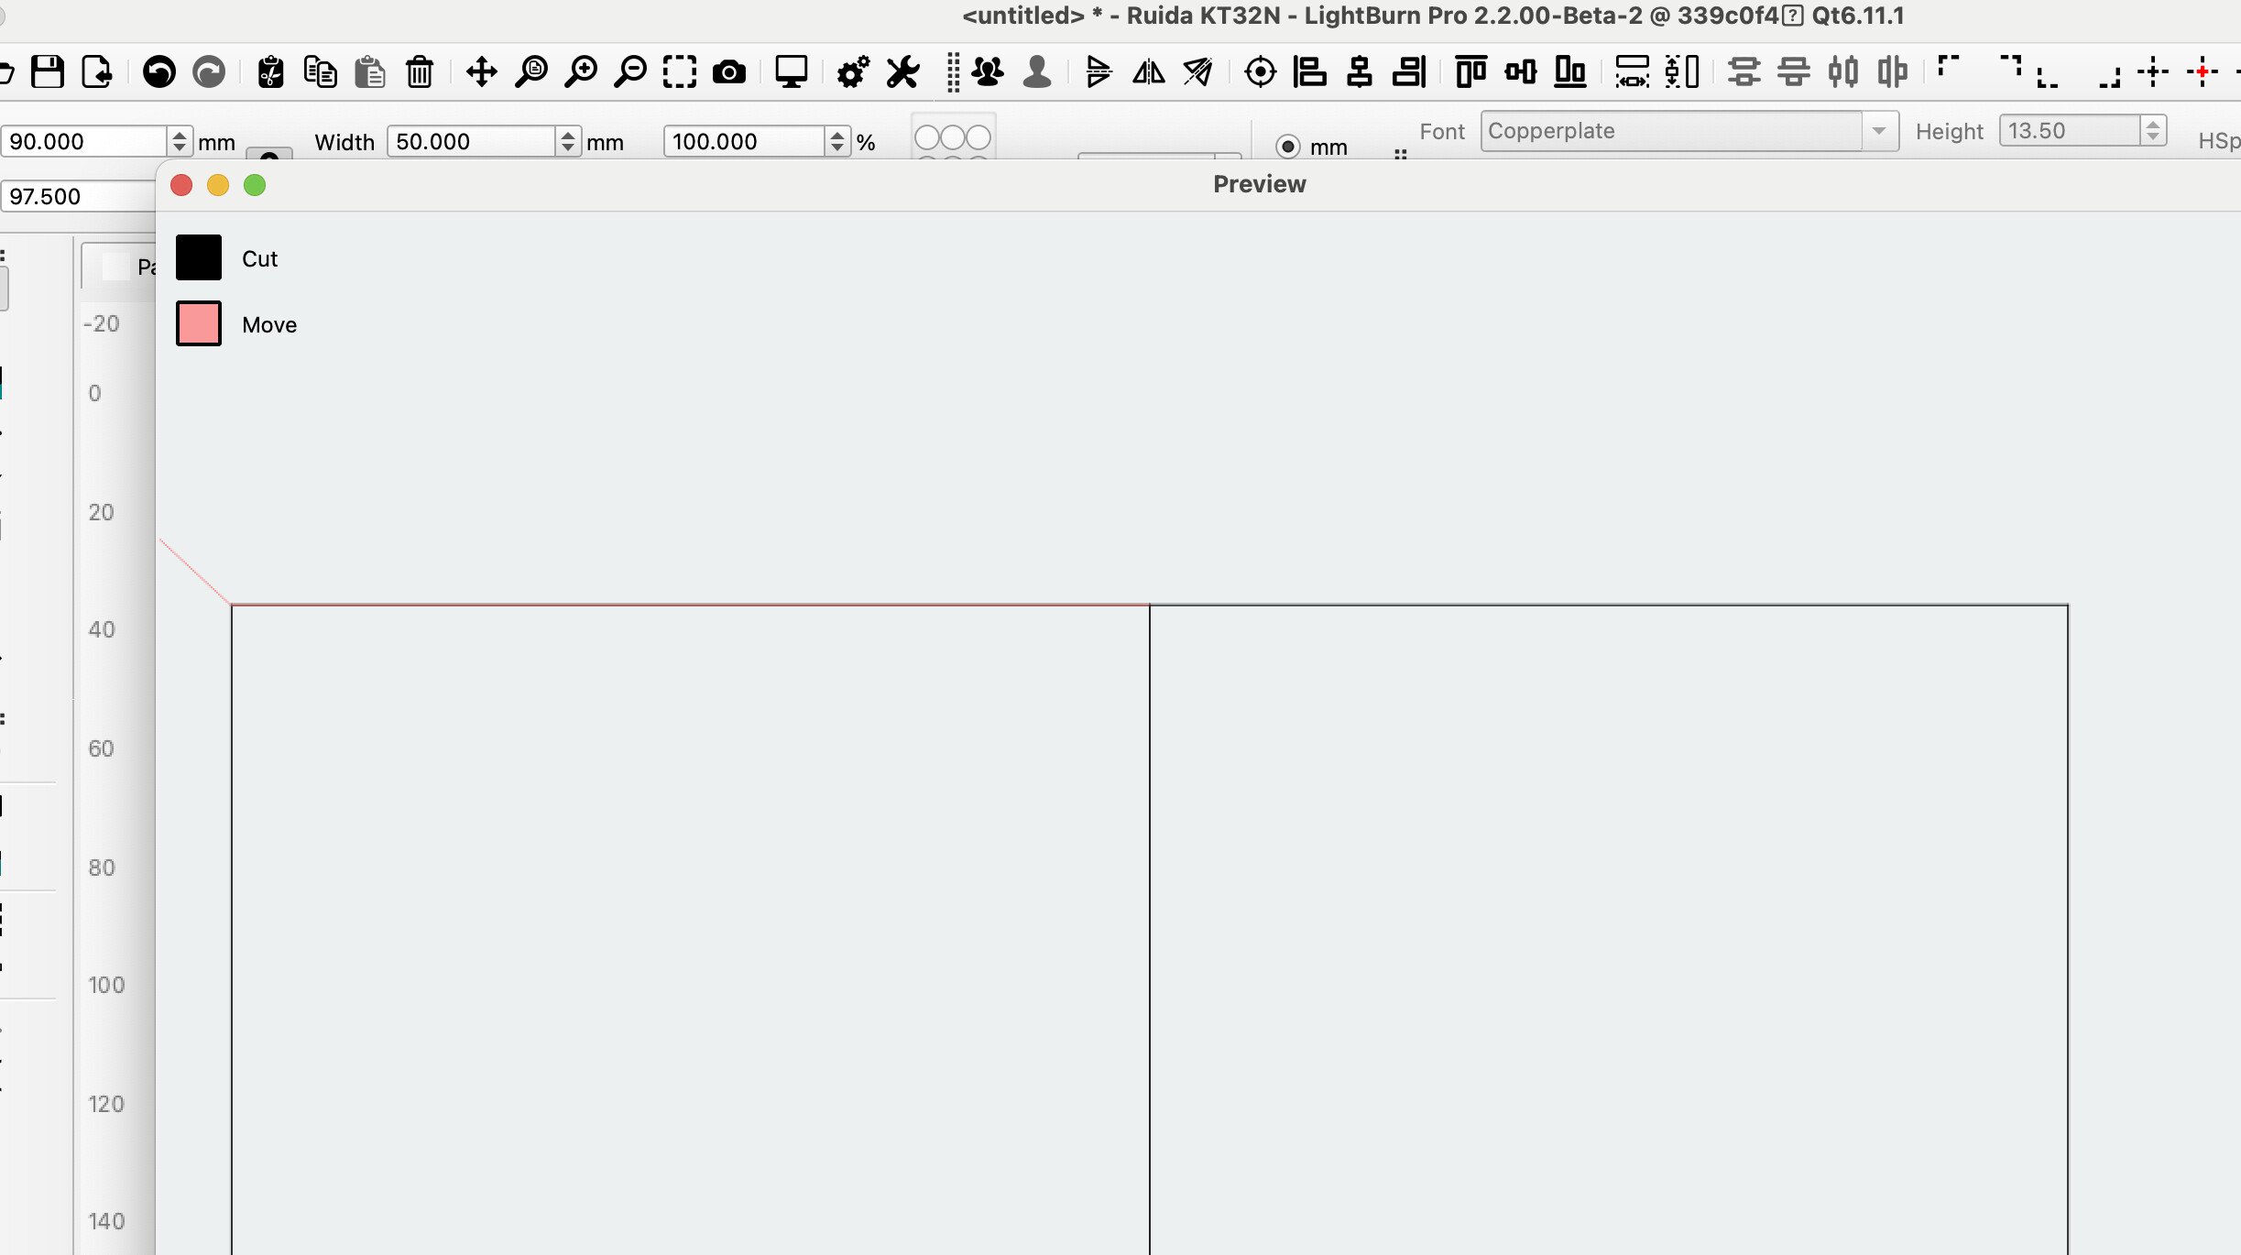
Task: Select the top-center anchor circle
Action: click(x=953, y=137)
